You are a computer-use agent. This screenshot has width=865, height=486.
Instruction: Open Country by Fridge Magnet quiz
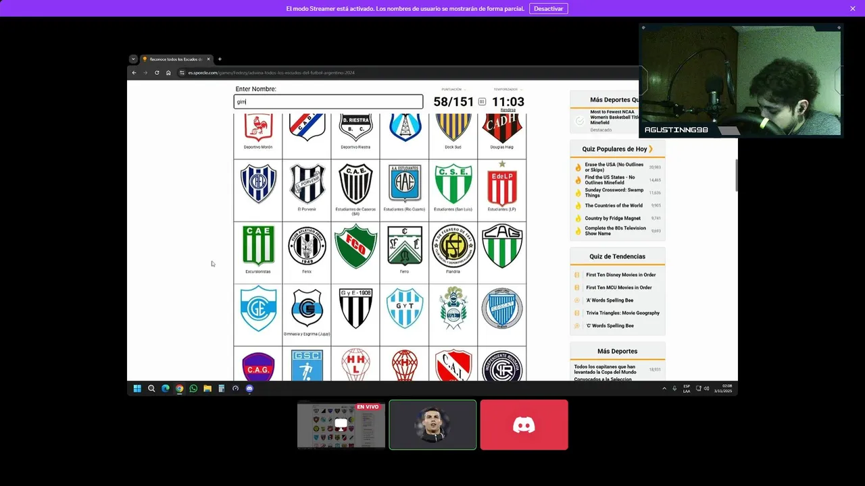pos(613,218)
